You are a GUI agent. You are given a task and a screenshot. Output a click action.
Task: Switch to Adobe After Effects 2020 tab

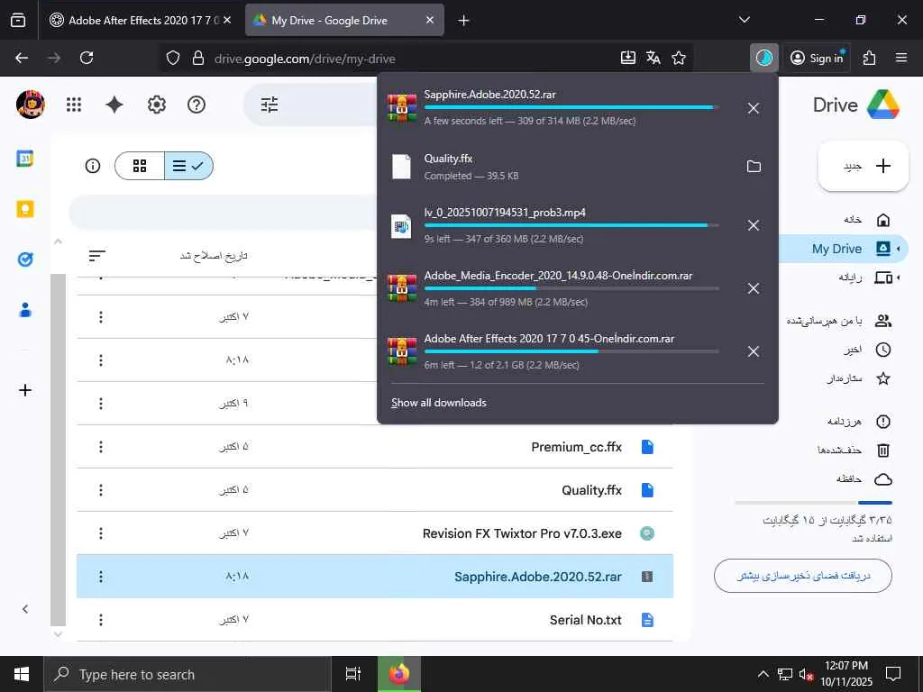pyautogui.click(x=135, y=20)
